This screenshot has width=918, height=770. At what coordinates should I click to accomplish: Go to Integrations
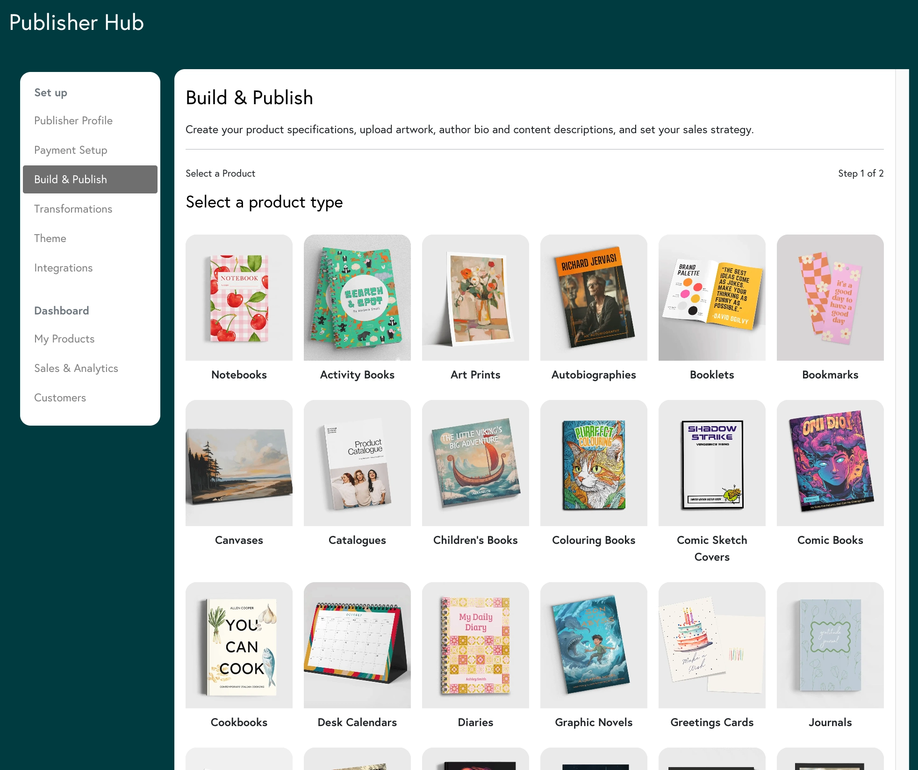(x=63, y=268)
